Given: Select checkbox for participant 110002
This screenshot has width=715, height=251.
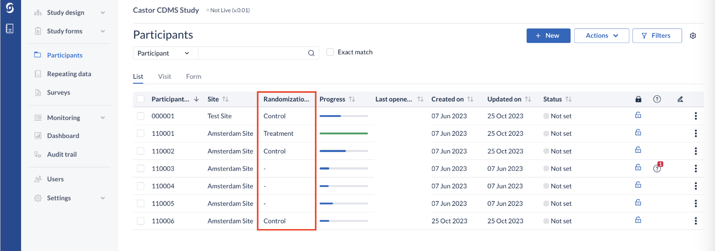Looking at the screenshot, I should pyautogui.click(x=140, y=151).
